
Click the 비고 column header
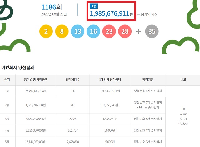coord(183,80)
